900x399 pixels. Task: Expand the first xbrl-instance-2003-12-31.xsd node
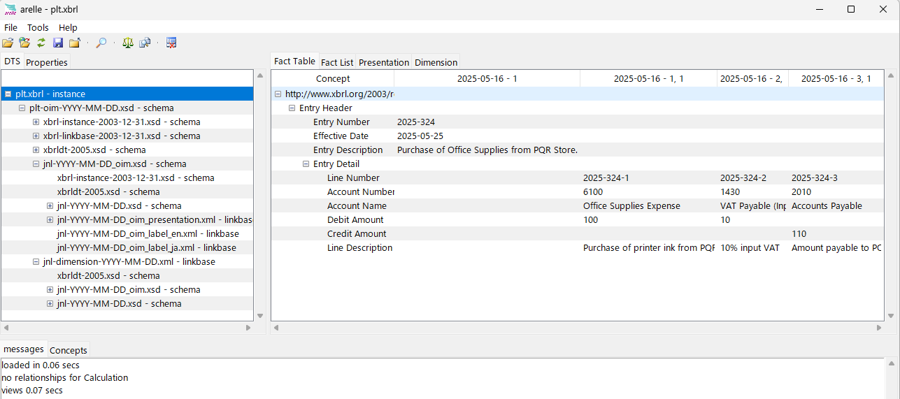[36, 122]
